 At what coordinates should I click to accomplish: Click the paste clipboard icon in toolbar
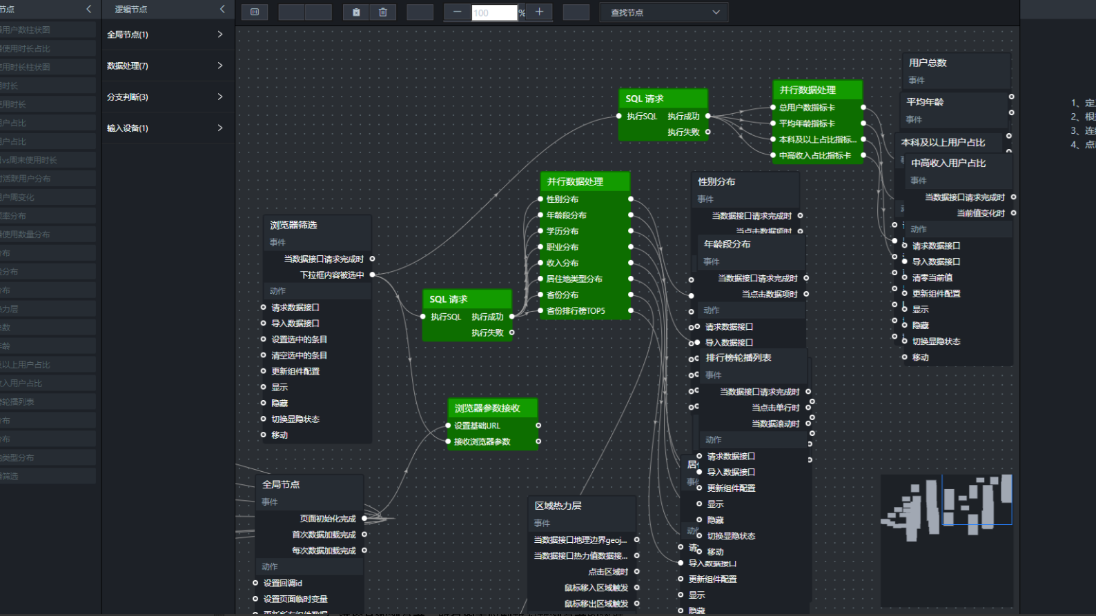356,12
